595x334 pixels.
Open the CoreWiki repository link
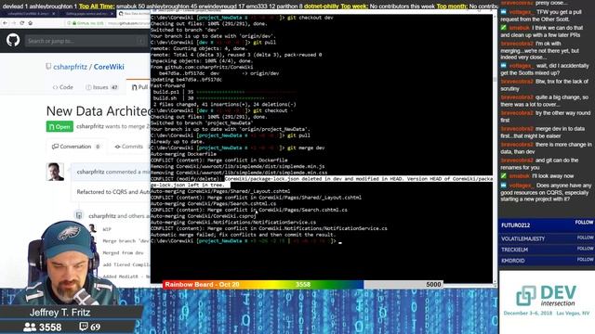(x=109, y=67)
